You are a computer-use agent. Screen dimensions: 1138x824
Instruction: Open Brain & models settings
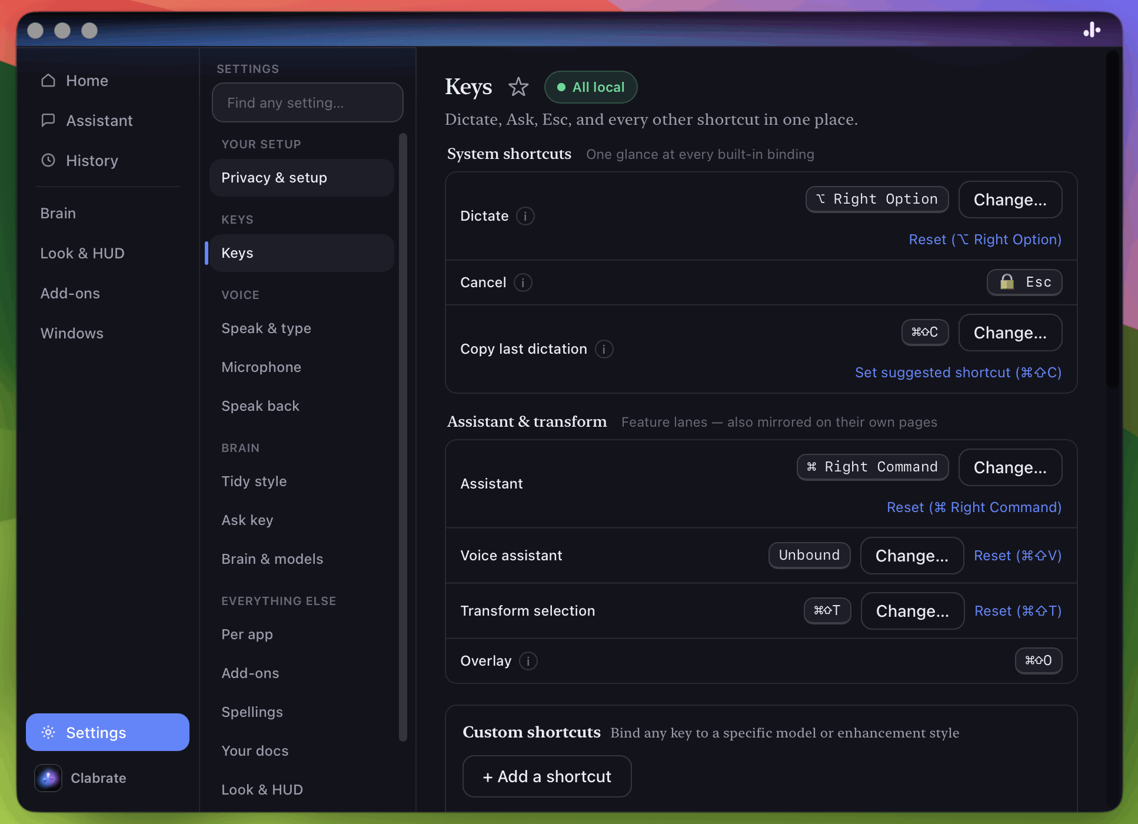[272, 559]
